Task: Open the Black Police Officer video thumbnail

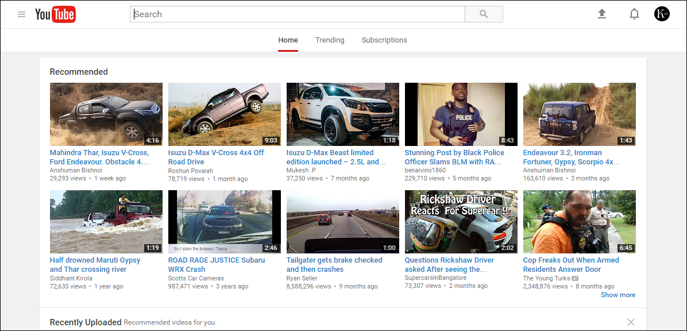Action: click(461, 114)
